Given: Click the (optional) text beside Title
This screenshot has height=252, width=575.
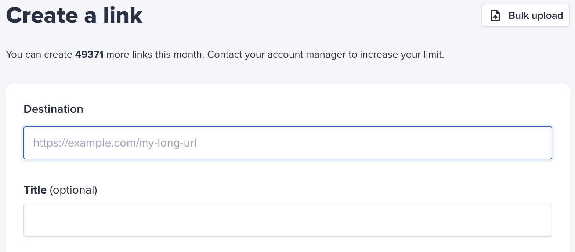Looking at the screenshot, I should click(73, 190).
